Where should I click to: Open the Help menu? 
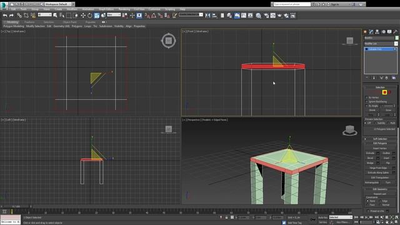tap(182, 9)
